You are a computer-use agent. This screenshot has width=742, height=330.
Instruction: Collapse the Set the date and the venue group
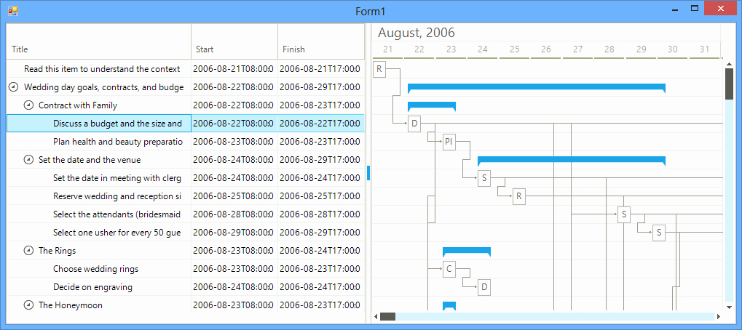28,160
